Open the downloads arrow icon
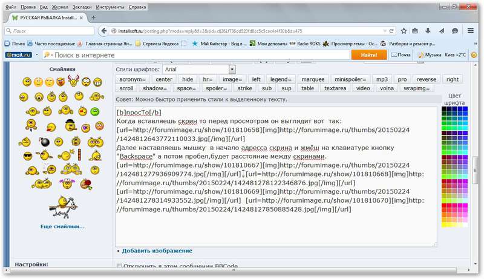This screenshot has height=279, width=484. [x=428, y=31]
